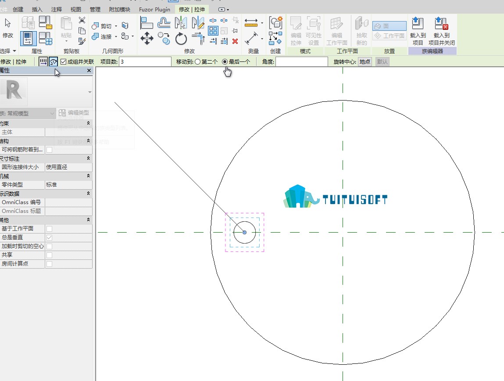The height and width of the screenshot is (381, 504).
Task: Select the 第二个 radio button
Action: 197,62
